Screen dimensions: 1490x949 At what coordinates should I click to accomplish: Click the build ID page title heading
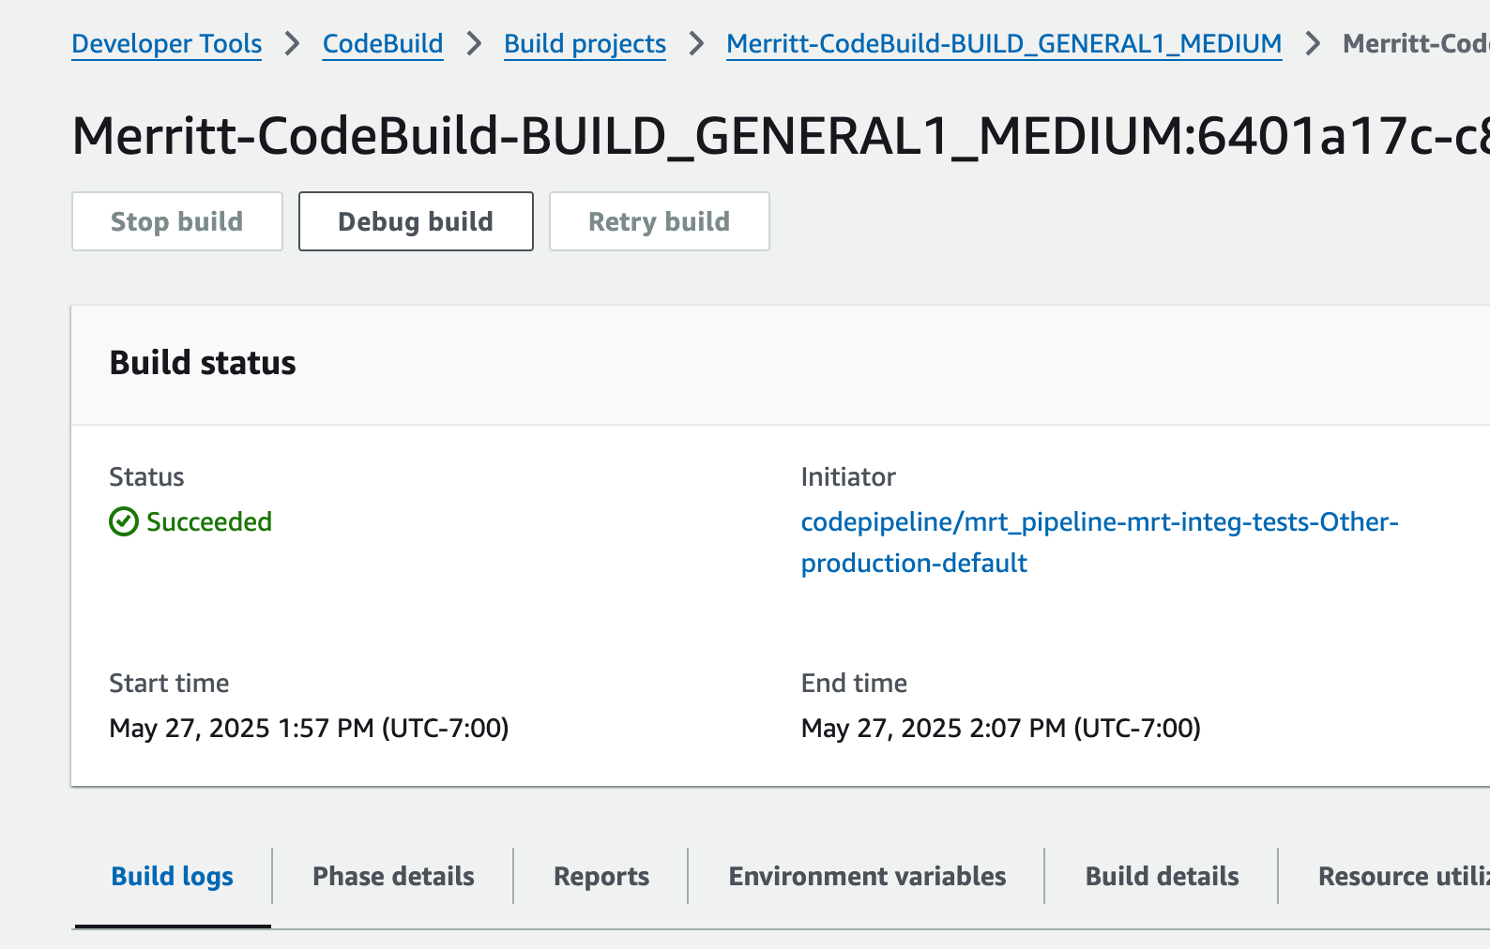point(781,136)
